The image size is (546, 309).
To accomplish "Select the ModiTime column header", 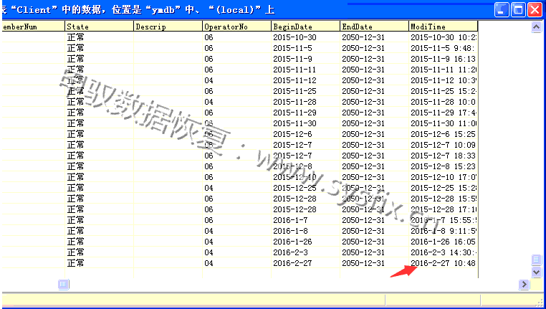I will [443, 27].
